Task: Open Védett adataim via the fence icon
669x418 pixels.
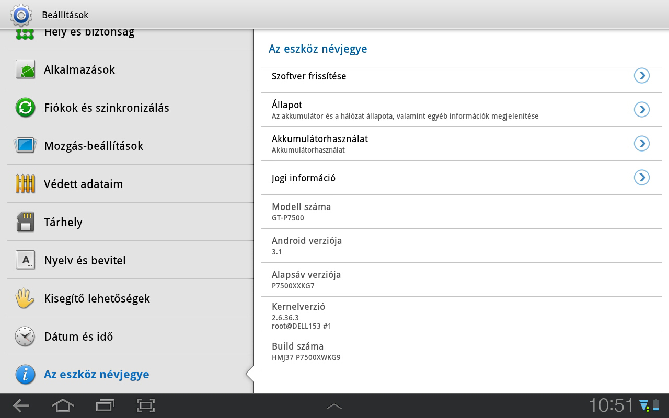Action: pos(25,184)
